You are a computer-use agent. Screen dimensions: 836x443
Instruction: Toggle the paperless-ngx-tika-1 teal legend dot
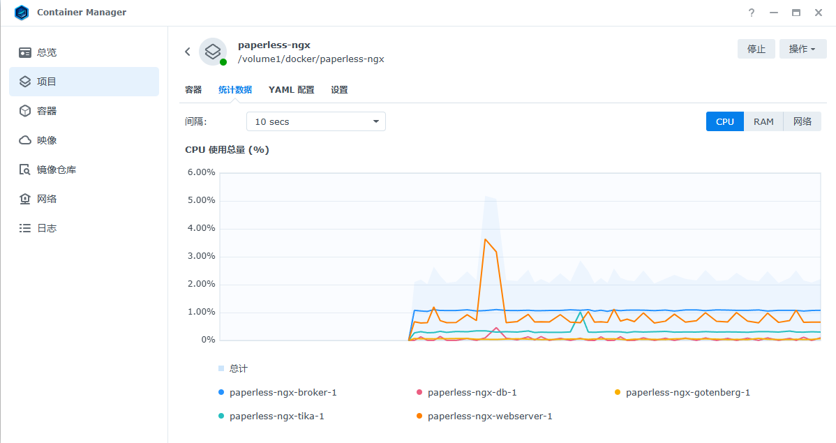point(221,416)
